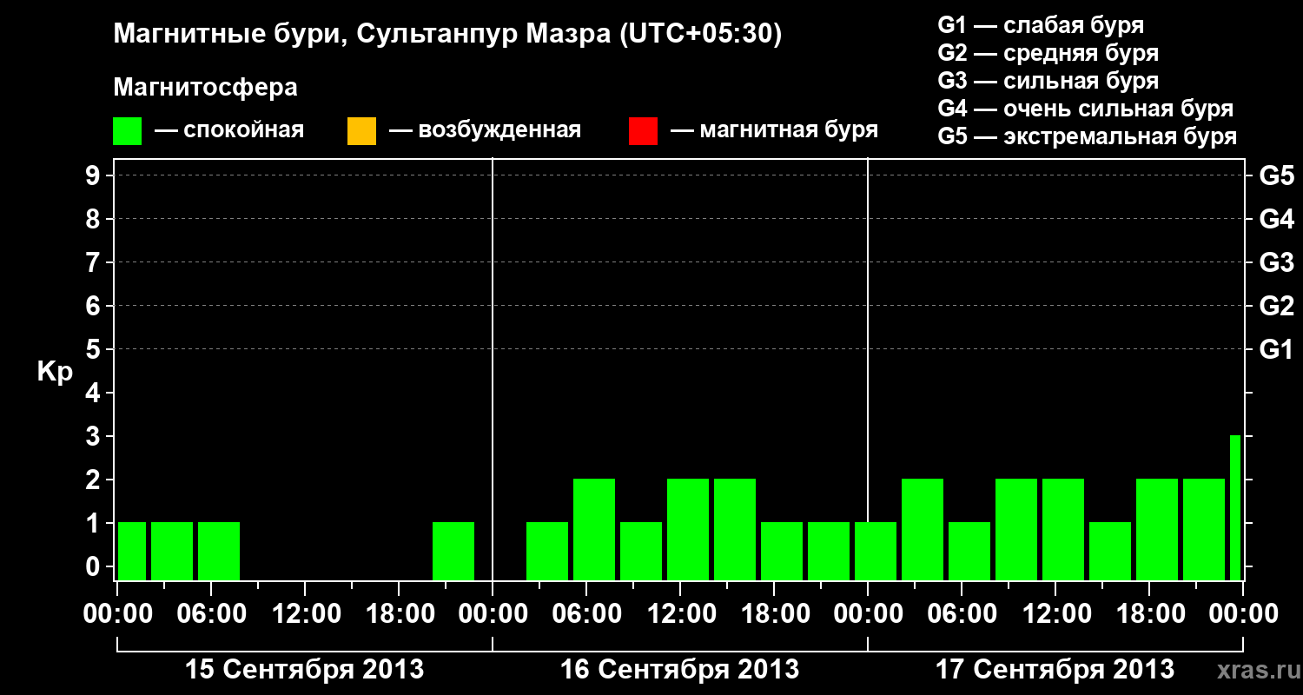Click the orange 'возбужденная' color swatch
The image size is (1303, 695).
[361, 131]
